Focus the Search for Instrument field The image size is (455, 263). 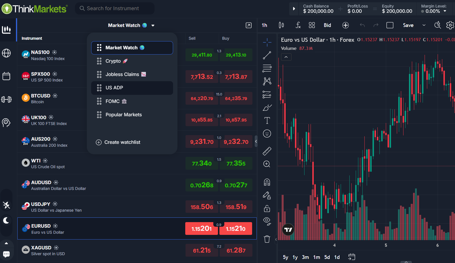coord(115,8)
